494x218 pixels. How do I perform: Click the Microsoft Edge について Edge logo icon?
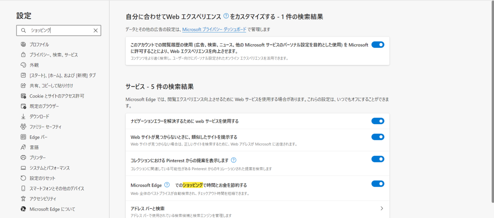23,209
